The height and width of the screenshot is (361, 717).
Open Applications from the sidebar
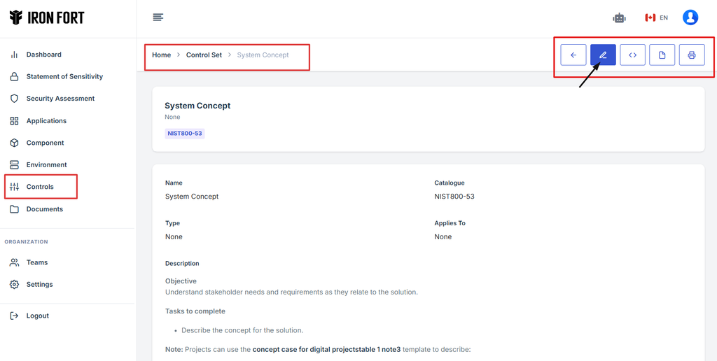pyautogui.click(x=46, y=121)
